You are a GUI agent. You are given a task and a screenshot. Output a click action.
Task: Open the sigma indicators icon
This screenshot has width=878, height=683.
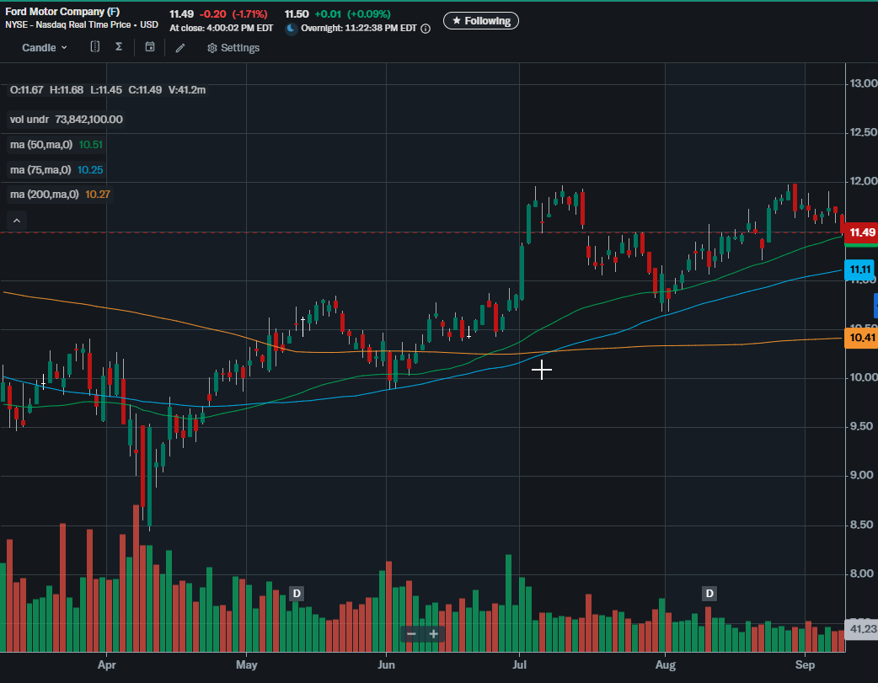(119, 47)
